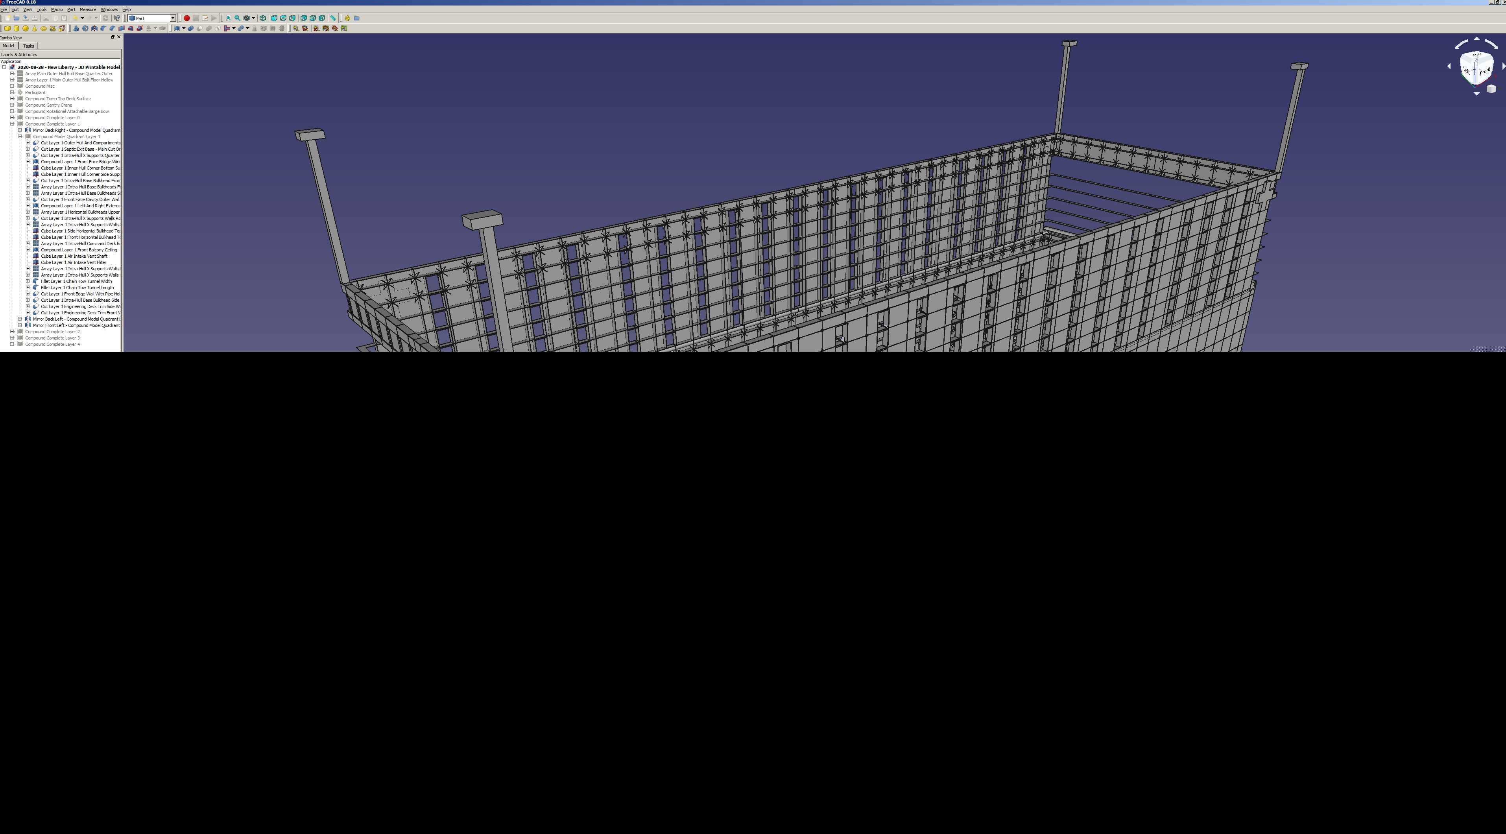Collapse the New Liberty document root
The height and width of the screenshot is (834, 1506).
[x=4, y=67]
